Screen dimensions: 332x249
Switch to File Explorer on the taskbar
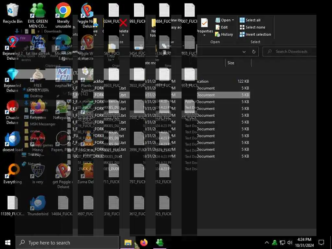(128, 243)
